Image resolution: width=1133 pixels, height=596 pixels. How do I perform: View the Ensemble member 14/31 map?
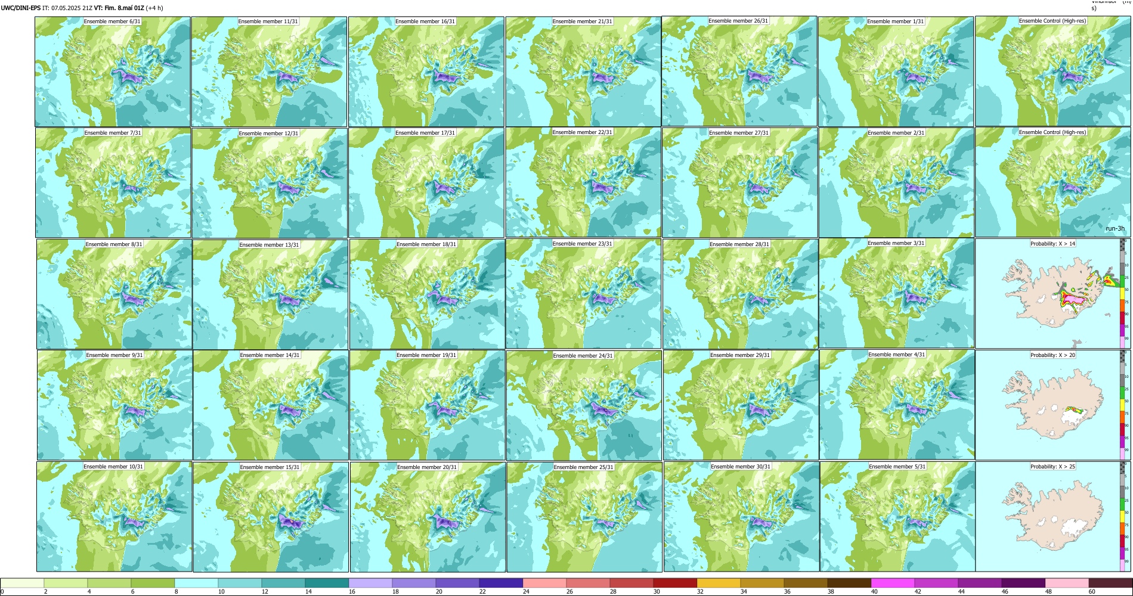point(271,405)
